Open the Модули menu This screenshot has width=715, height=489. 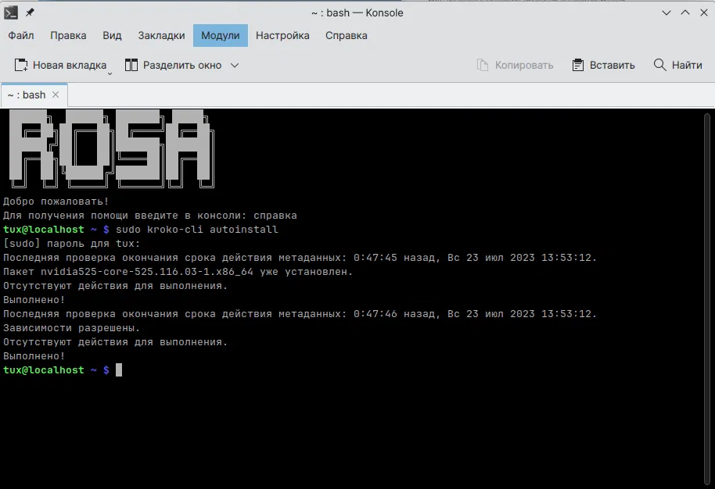point(221,35)
